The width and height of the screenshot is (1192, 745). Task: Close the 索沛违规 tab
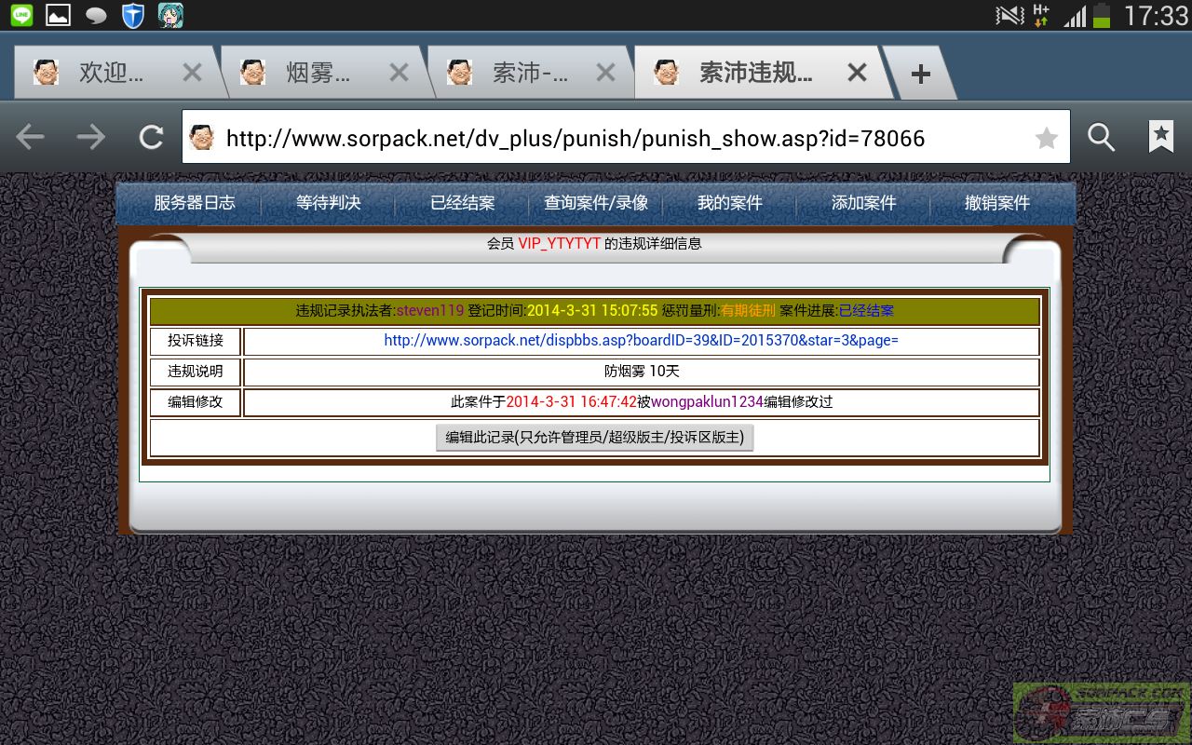pyautogui.click(x=857, y=73)
